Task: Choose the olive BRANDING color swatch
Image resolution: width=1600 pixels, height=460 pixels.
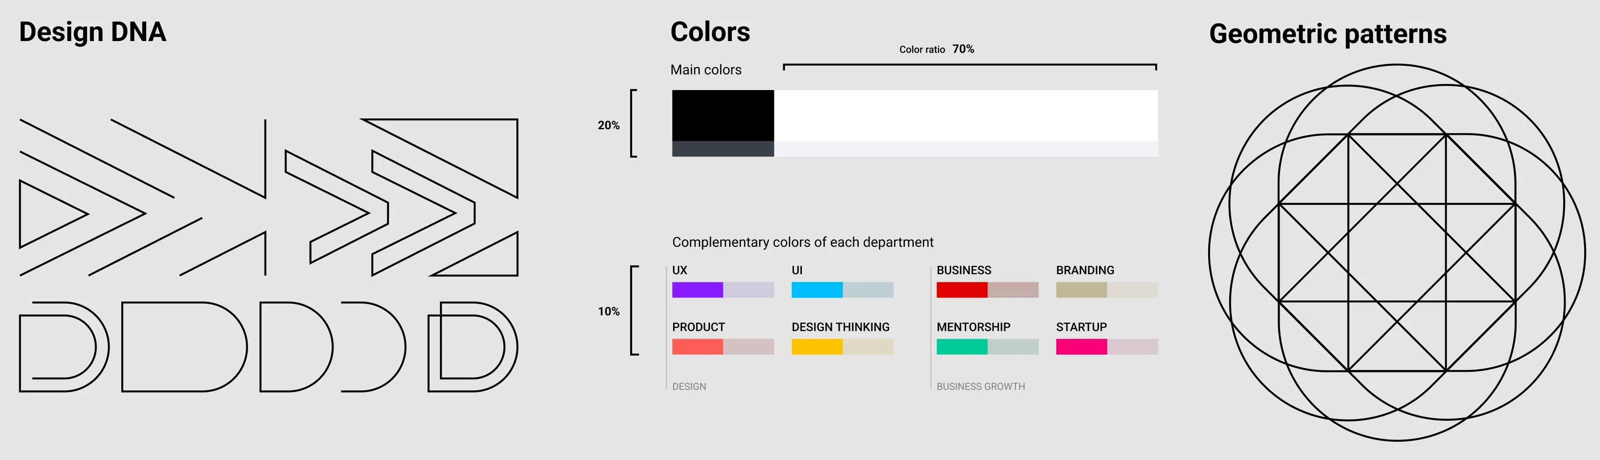Action: tap(1081, 290)
